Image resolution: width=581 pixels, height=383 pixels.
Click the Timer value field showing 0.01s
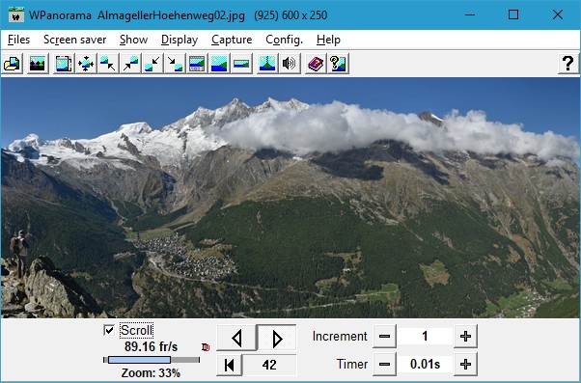(425, 364)
